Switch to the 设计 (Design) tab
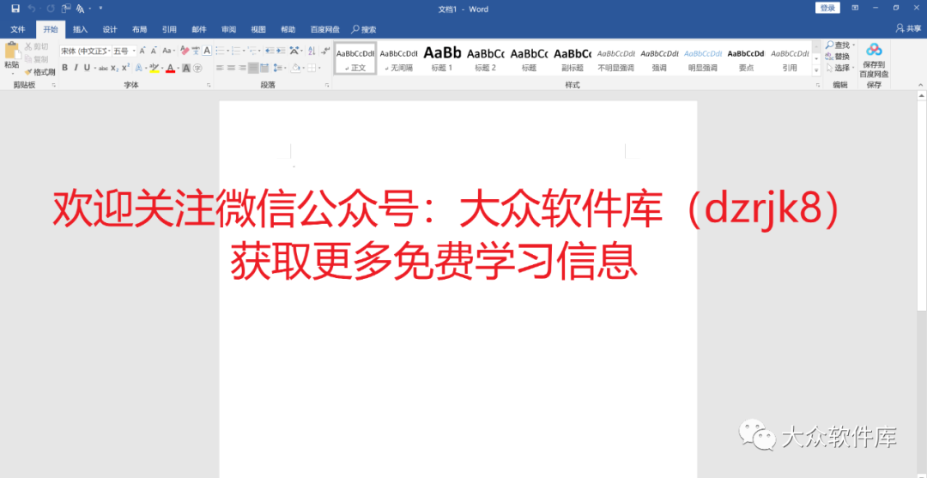Image resolution: width=927 pixels, height=478 pixels. (x=109, y=29)
